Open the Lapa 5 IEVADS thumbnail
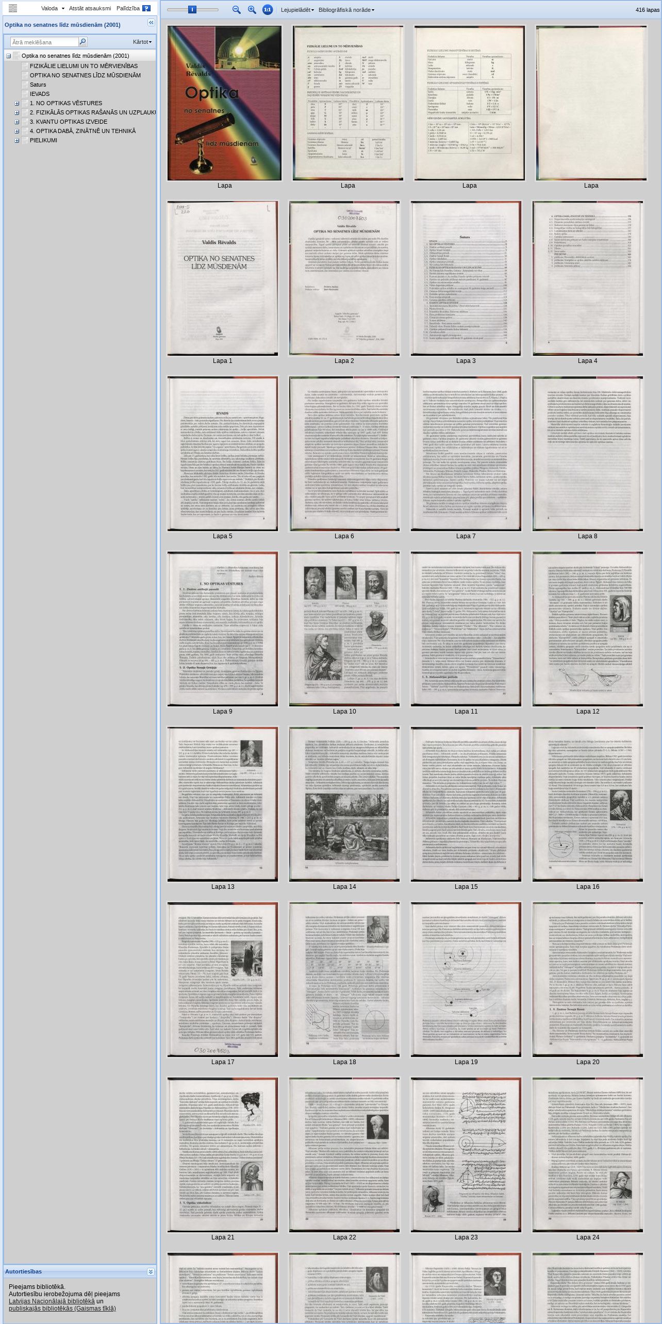 point(222,454)
